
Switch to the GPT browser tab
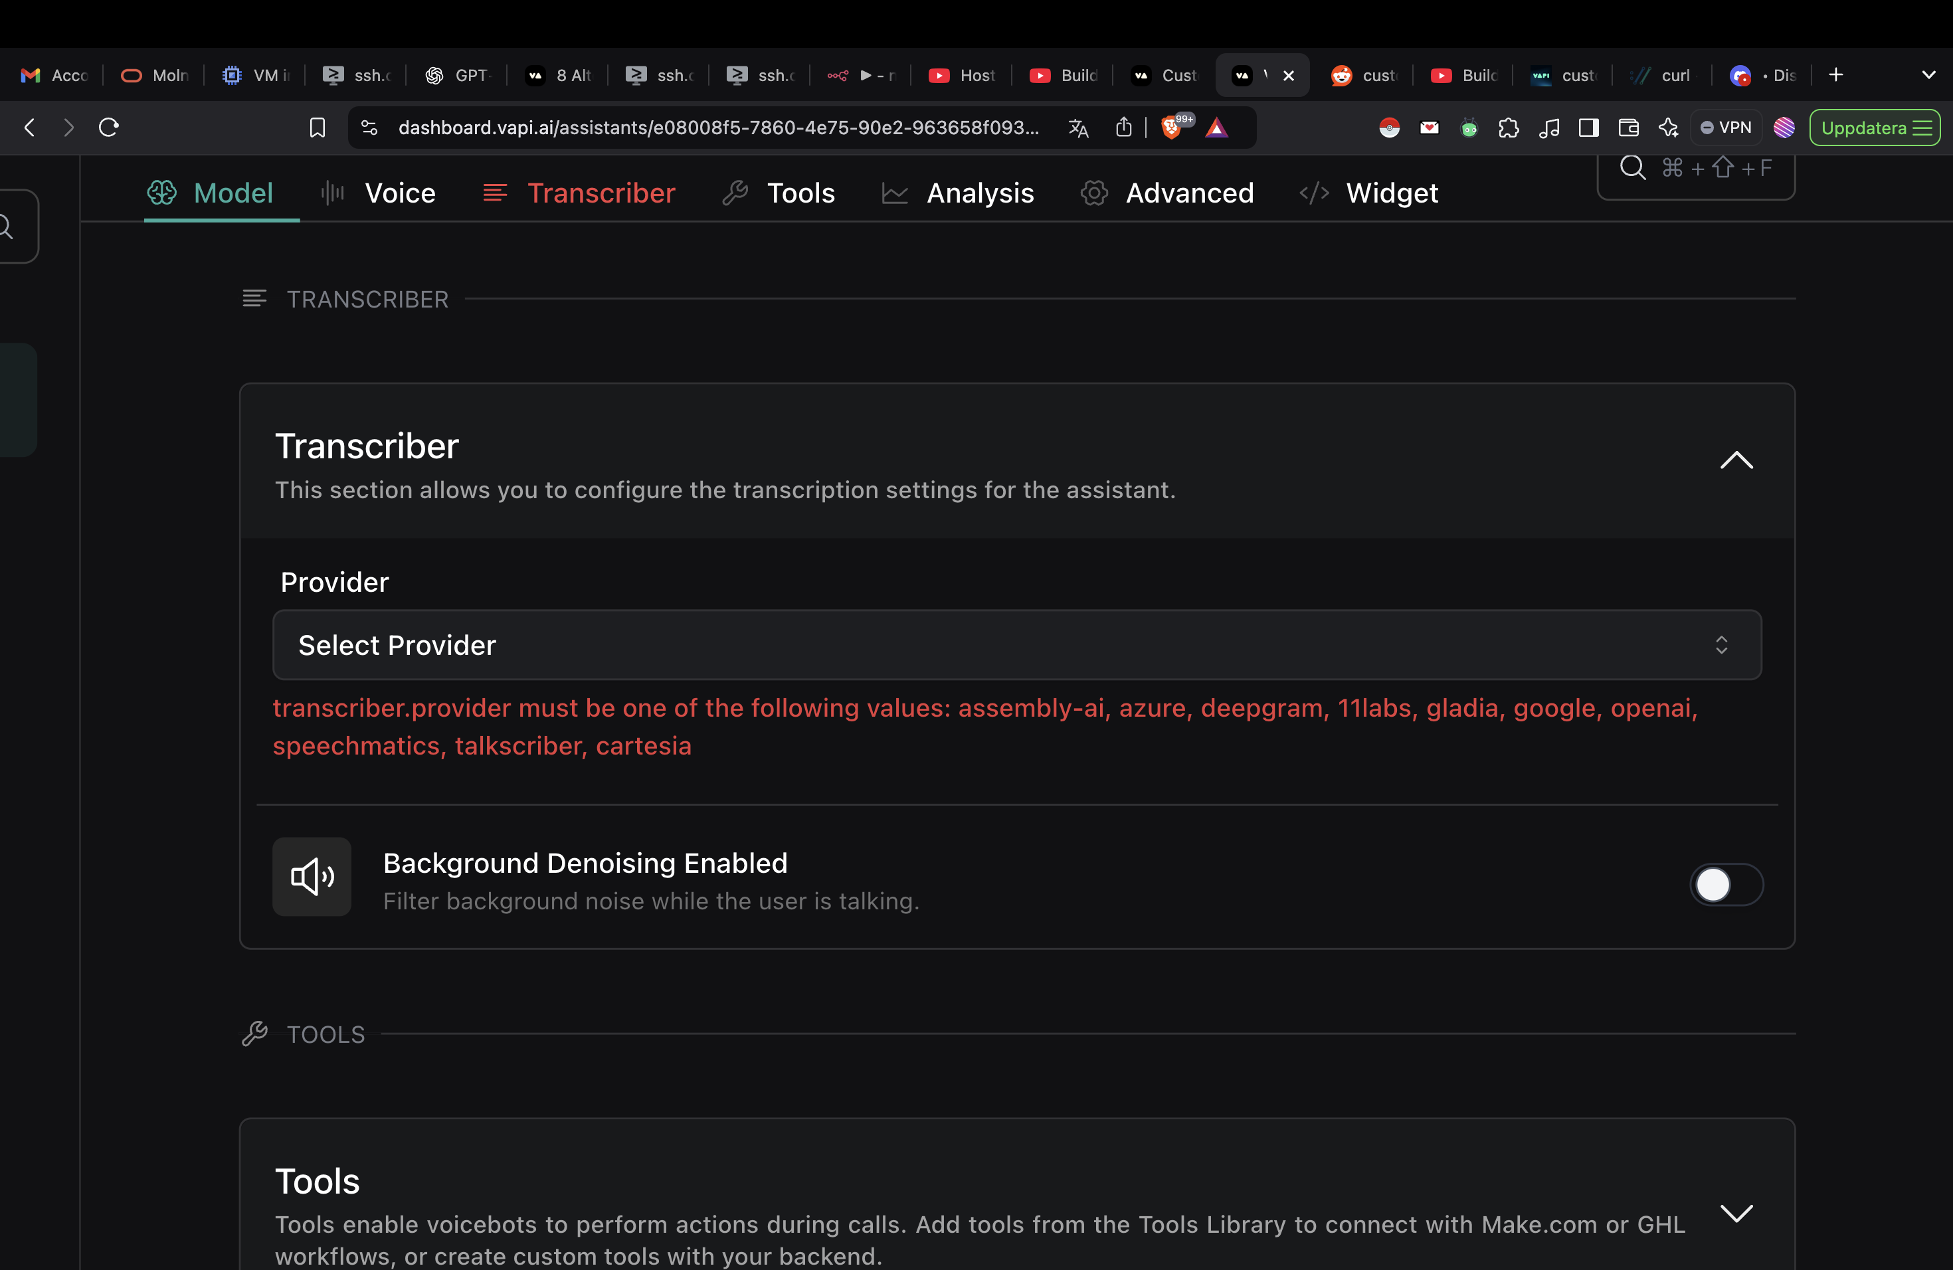(457, 76)
